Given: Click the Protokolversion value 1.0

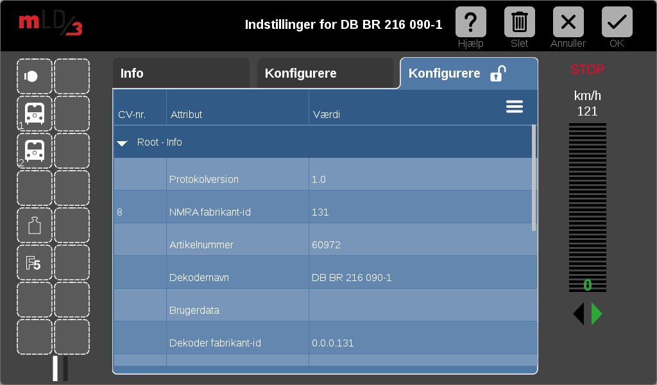Looking at the screenshot, I should [318, 179].
